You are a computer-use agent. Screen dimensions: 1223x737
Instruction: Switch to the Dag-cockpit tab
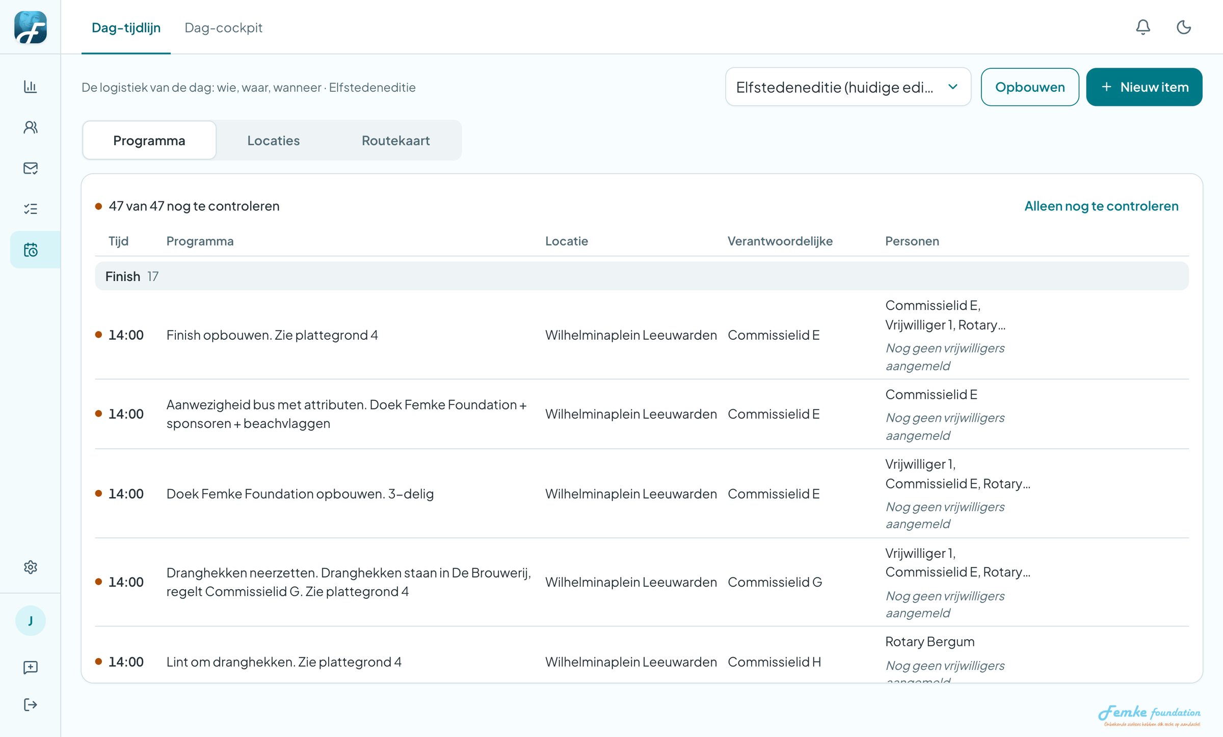click(223, 28)
